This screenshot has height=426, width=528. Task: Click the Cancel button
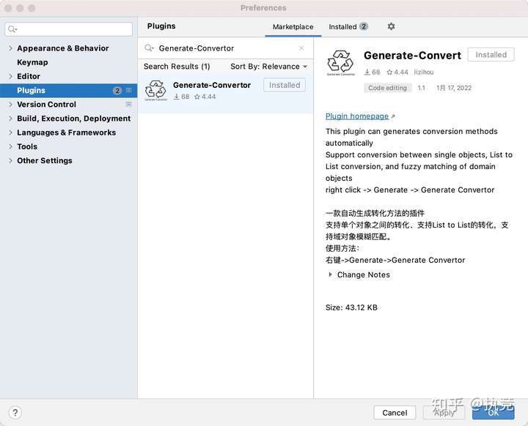[x=395, y=413]
